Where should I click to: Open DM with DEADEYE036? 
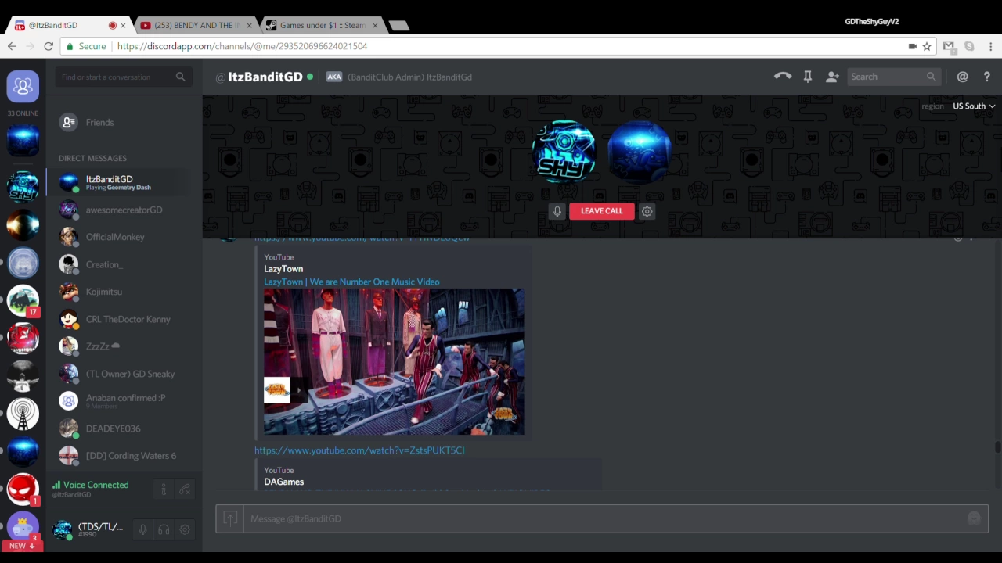124,429
